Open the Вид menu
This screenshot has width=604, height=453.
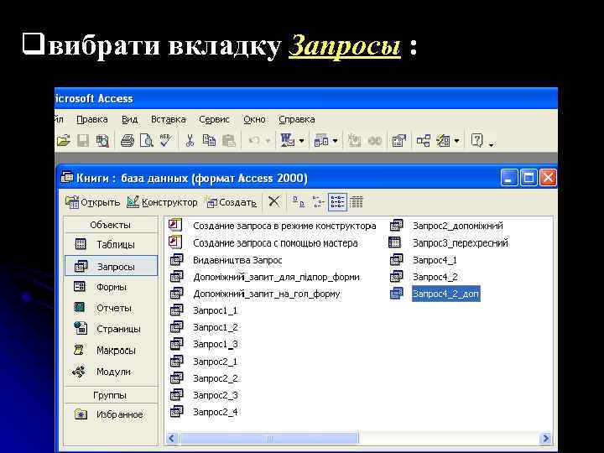(129, 119)
